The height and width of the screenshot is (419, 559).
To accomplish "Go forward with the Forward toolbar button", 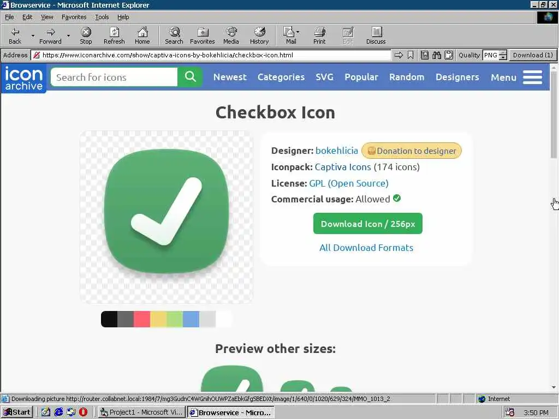I will tap(50, 35).
